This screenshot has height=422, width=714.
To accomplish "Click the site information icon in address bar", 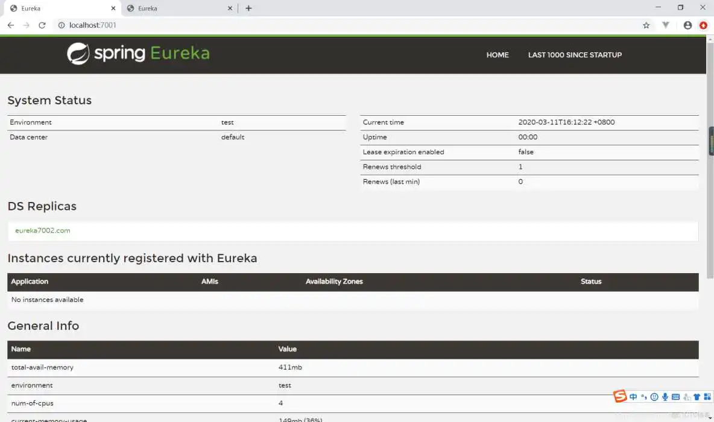I will click(x=62, y=25).
